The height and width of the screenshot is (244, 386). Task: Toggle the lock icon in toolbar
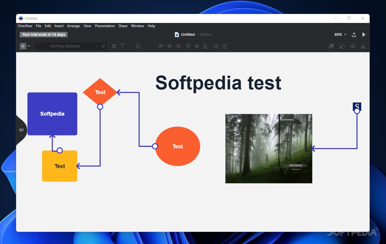pyautogui.click(x=363, y=46)
